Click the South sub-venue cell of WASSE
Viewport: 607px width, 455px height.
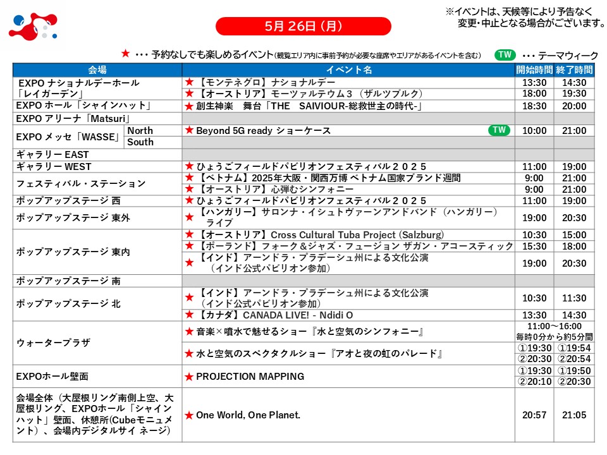[140, 142]
